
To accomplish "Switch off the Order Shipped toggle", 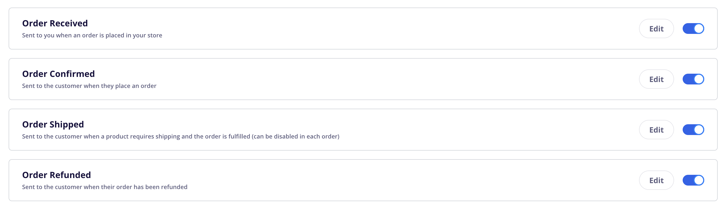I will pyautogui.click(x=693, y=130).
